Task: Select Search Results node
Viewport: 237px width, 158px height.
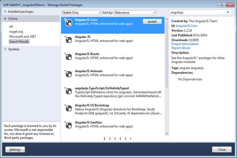Action: coord(19,41)
